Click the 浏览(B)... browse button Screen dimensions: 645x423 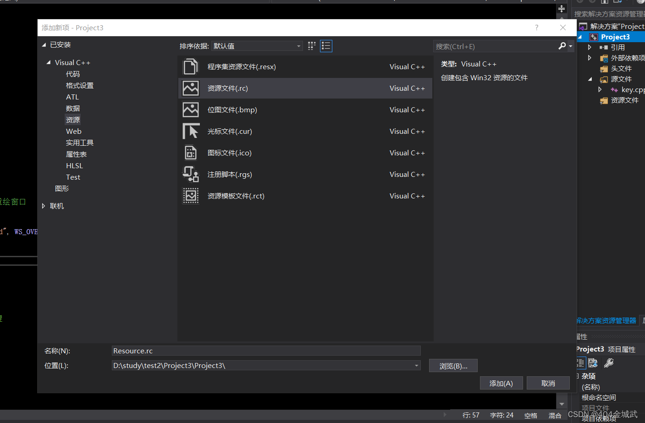(453, 366)
